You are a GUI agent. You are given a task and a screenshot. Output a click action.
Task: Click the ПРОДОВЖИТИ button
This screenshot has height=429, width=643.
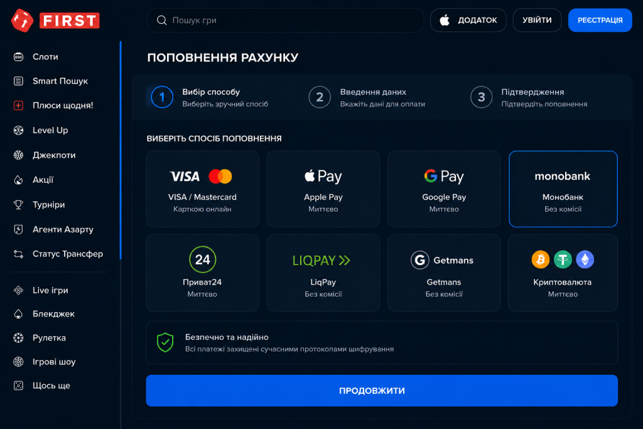[382, 391]
